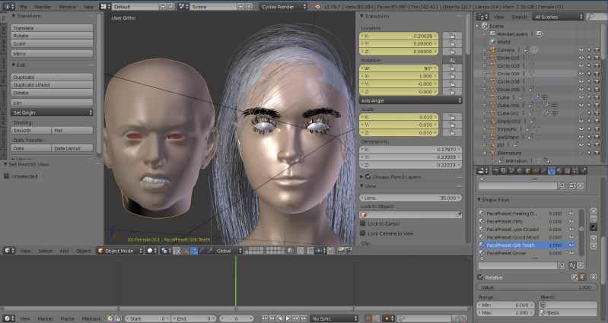Click the eyedropper in Lock to Object

pos(459,214)
